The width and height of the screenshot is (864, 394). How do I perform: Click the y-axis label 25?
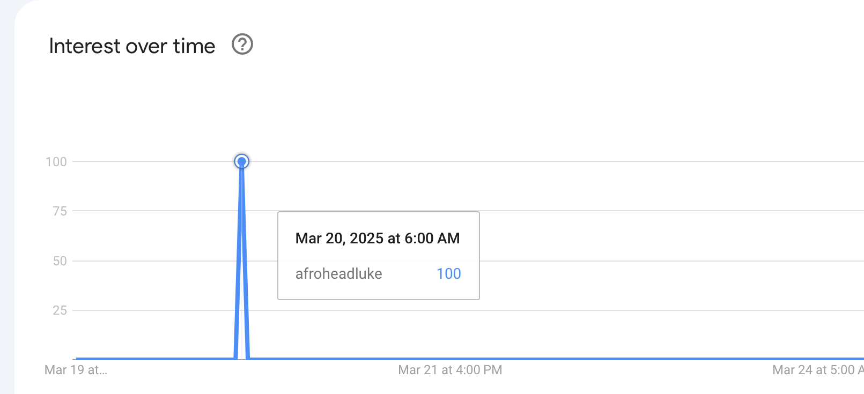click(x=60, y=310)
